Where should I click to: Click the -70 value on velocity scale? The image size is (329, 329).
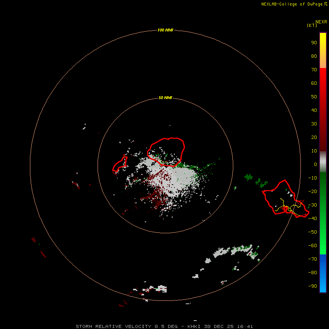313,259
